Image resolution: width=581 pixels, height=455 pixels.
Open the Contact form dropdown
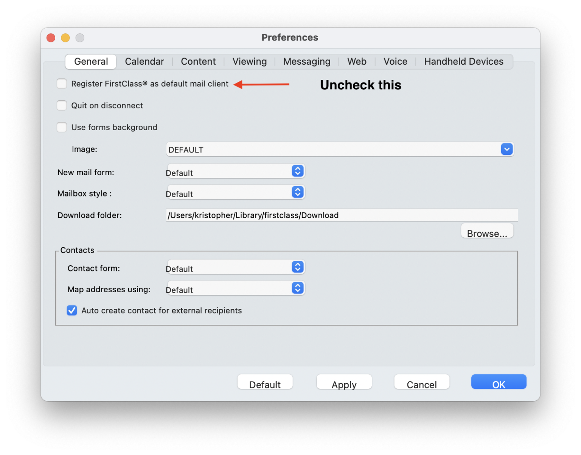click(x=236, y=267)
